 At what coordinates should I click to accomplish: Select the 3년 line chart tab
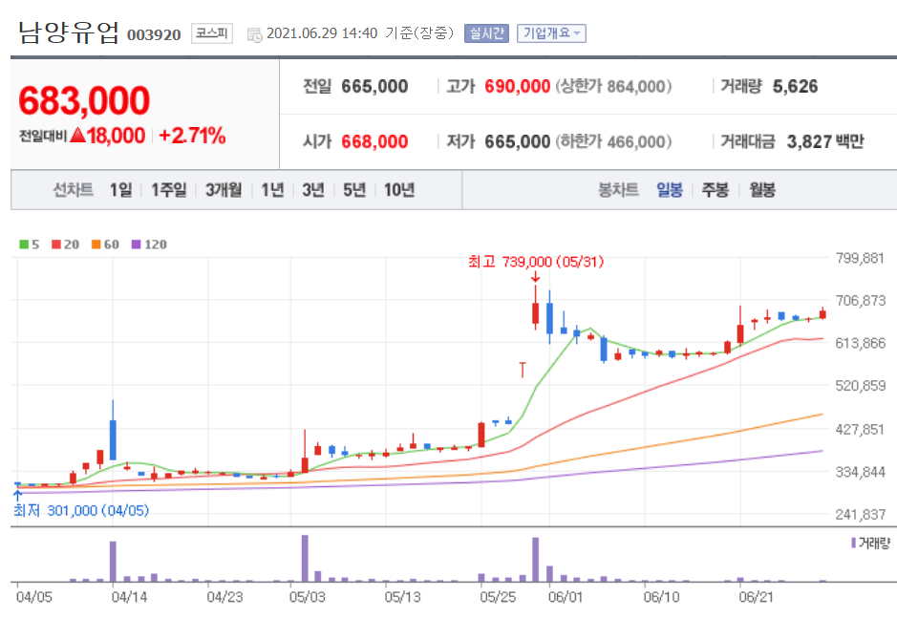coord(313,189)
